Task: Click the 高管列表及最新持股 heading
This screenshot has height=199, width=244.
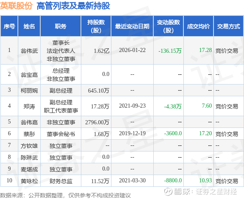Action: (x=73, y=6)
